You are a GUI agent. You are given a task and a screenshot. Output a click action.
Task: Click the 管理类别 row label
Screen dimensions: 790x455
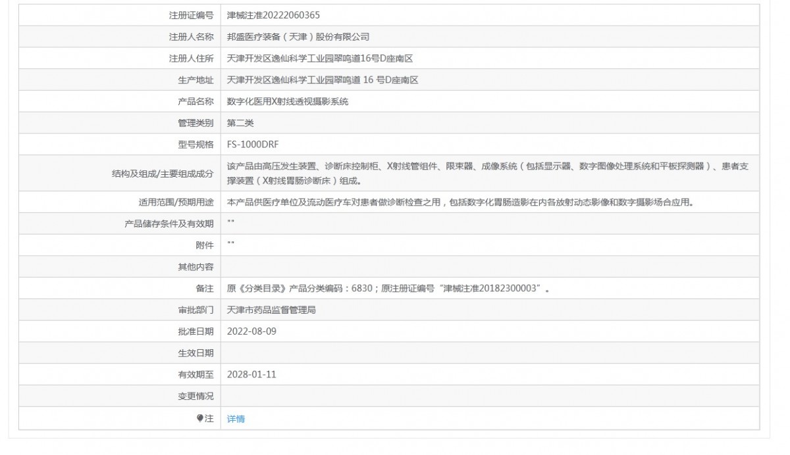pos(196,123)
